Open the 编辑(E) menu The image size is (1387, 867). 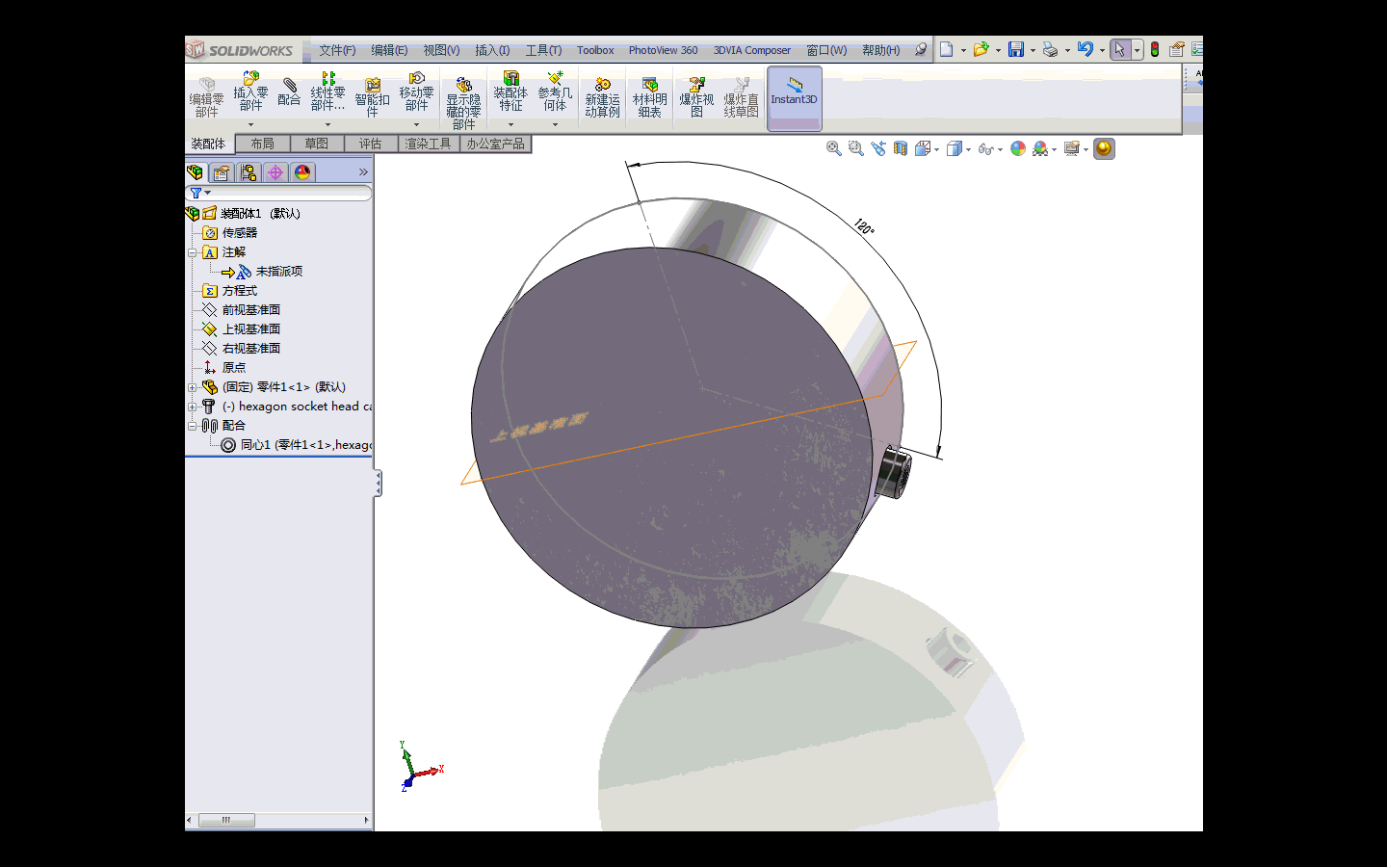coord(389,50)
